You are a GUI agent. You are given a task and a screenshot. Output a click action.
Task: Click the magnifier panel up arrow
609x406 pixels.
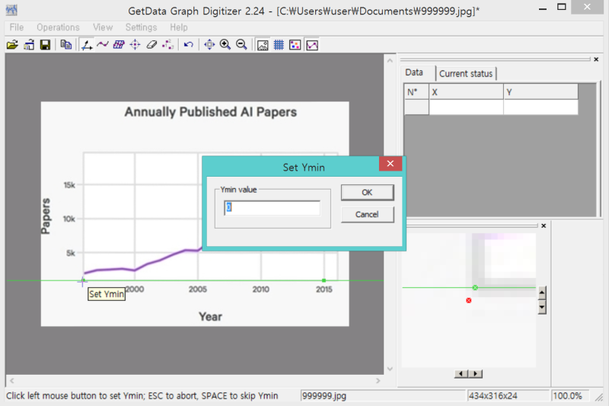click(542, 293)
